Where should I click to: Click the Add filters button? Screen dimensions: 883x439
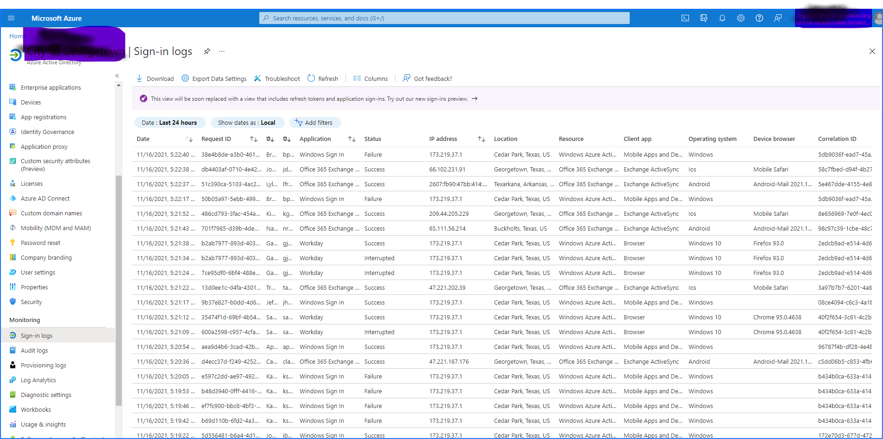[314, 122]
